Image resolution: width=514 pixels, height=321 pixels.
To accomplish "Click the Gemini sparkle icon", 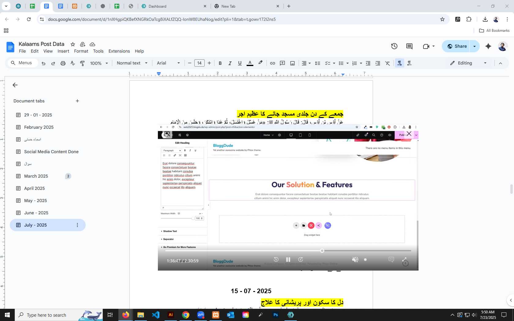I will (488, 46).
